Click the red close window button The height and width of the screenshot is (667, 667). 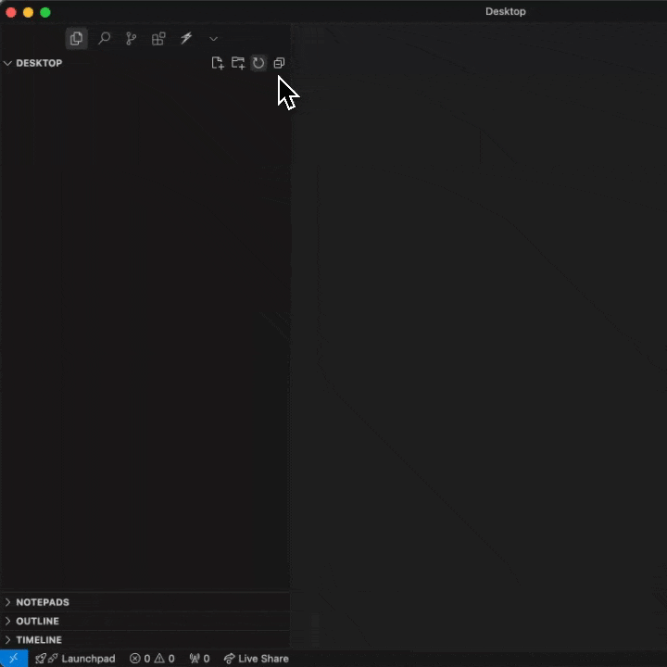(x=11, y=12)
